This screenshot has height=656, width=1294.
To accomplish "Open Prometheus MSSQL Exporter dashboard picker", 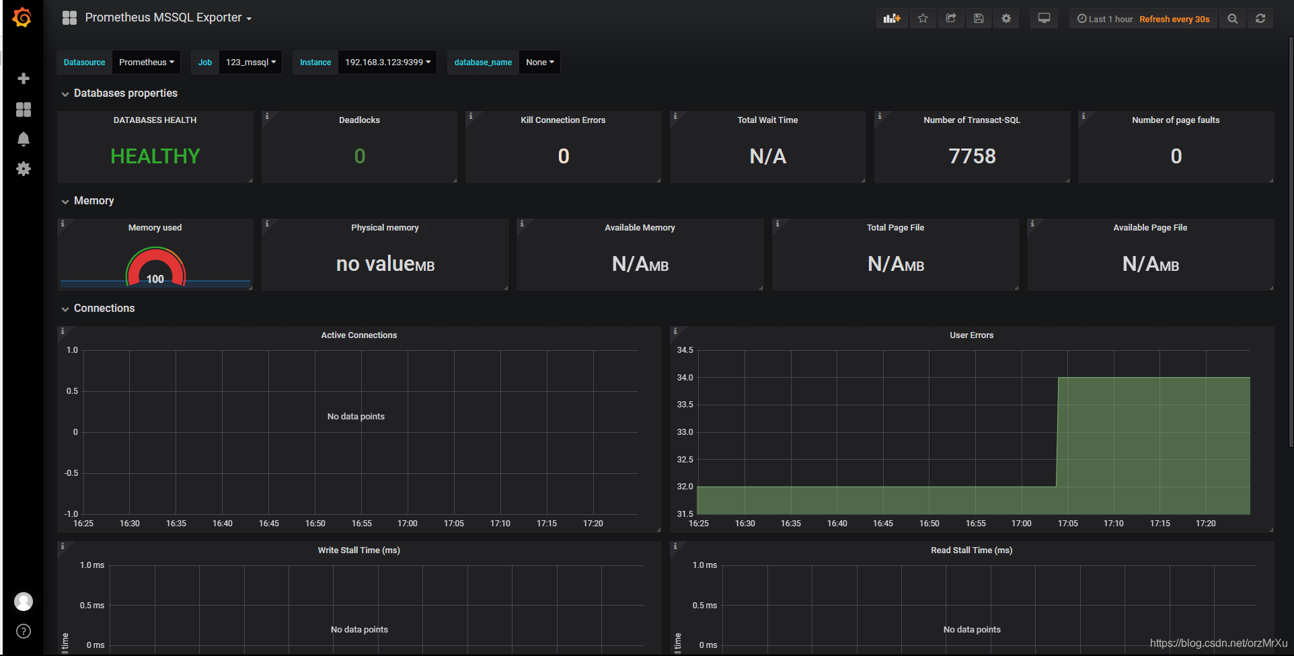I will point(168,17).
